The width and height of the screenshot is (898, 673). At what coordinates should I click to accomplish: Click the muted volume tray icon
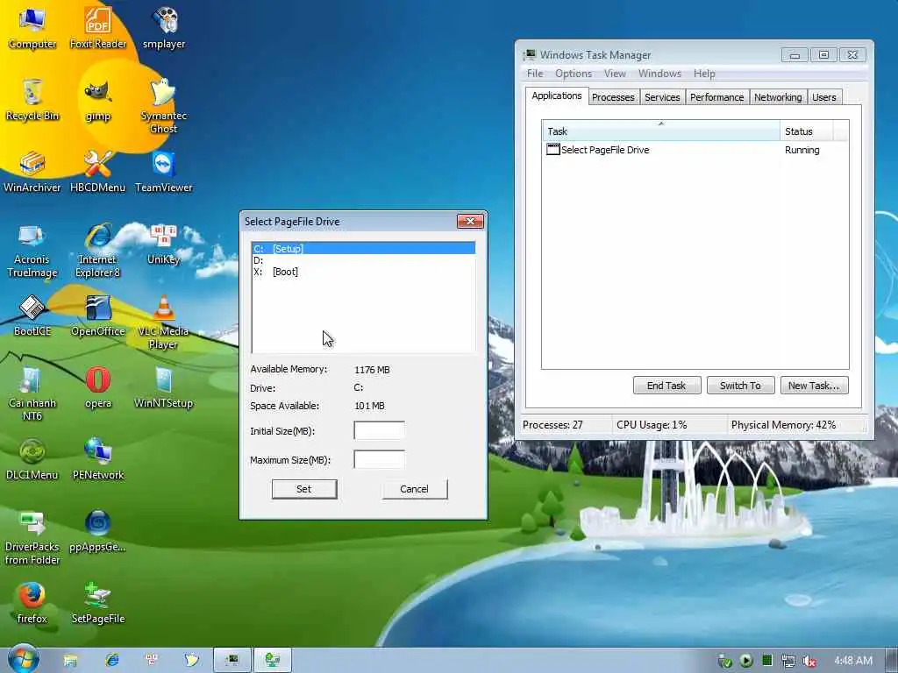[x=809, y=661]
